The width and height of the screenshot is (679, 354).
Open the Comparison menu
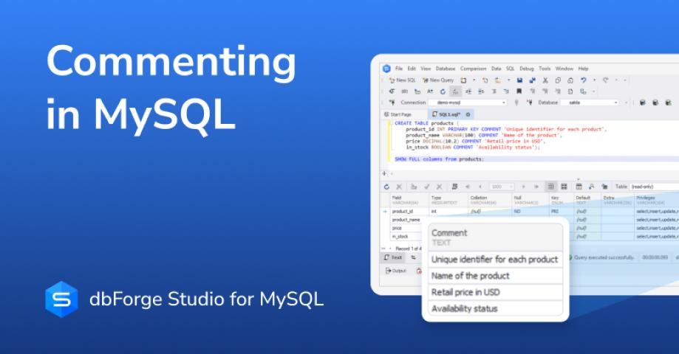[x=473, y=69]
